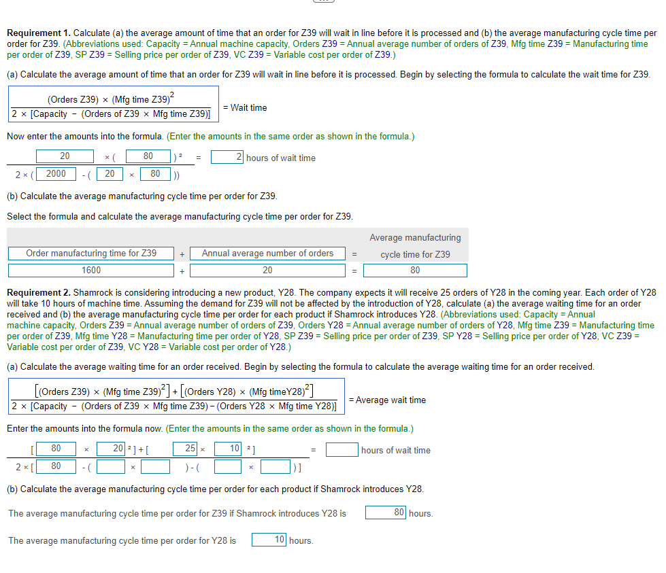Click the empty hours of wait time field
666x573 pixels.
click(342, 449)
